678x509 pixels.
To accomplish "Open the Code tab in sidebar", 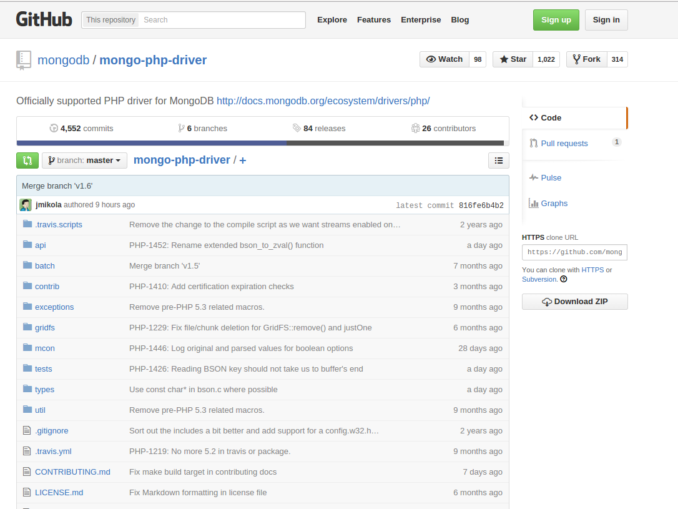I will coord(574,117).
